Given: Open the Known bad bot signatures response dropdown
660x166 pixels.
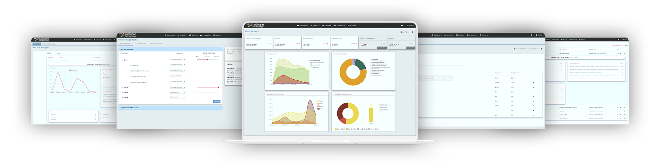Looking at the screenshot, I should 178,76.
